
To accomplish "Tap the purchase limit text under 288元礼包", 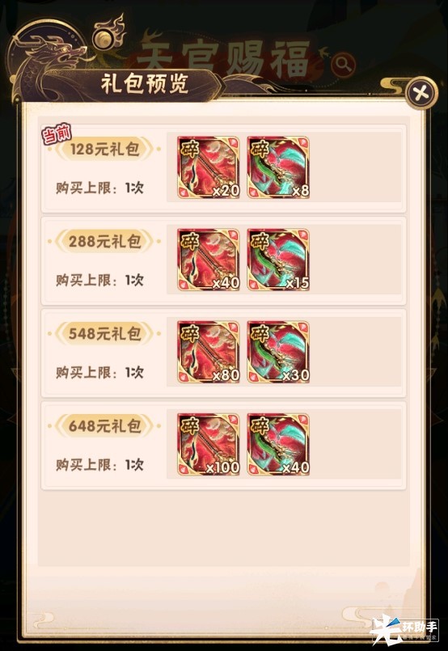I will click(99, 281).
